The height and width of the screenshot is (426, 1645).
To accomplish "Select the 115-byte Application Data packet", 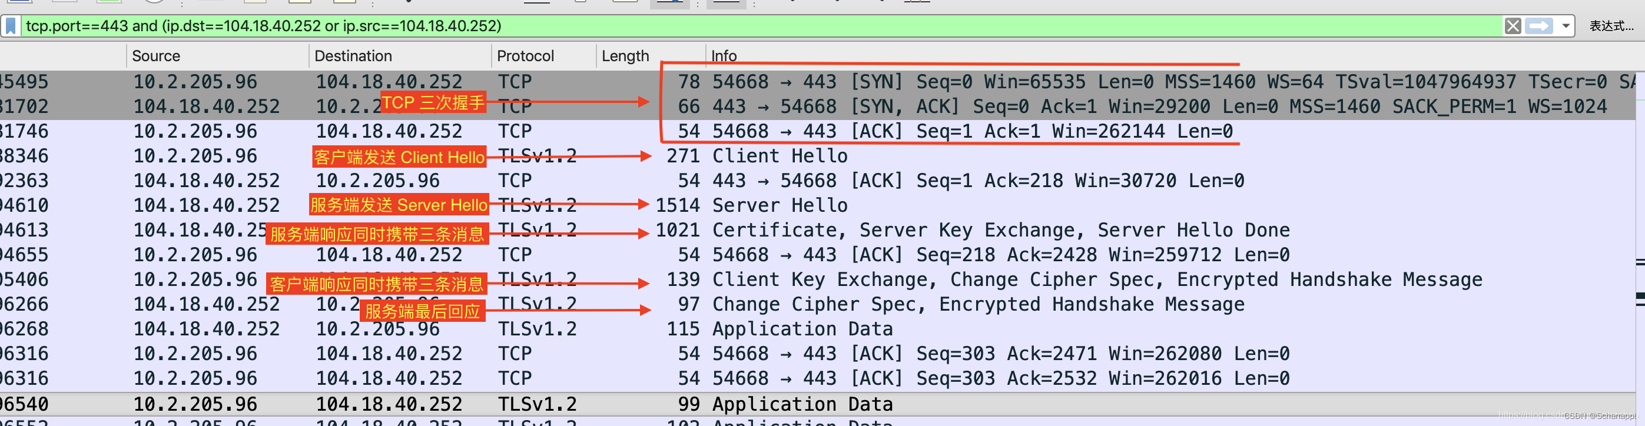I will click(x=817, y=330).
